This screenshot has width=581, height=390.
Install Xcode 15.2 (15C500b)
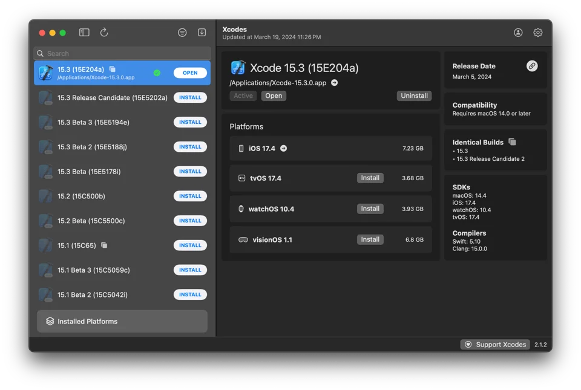[190, 196]
